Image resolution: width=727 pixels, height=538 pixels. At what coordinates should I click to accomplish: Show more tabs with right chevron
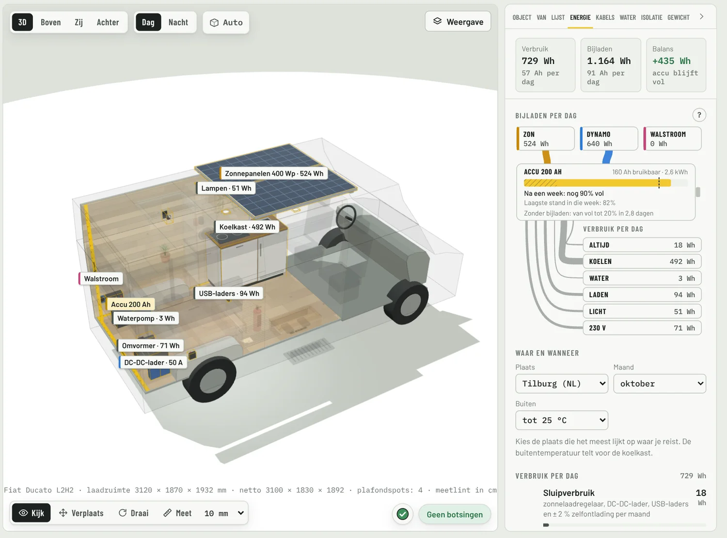(701, 16)
